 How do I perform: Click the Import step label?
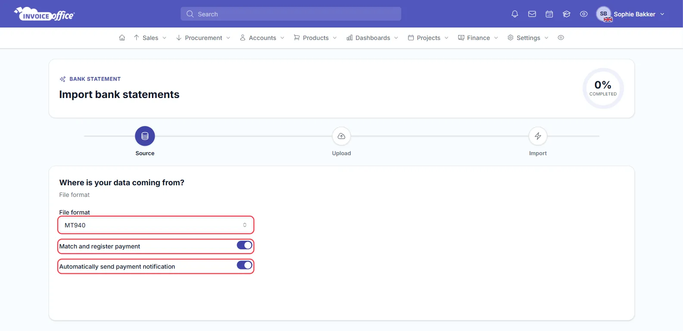pos(538,153)
